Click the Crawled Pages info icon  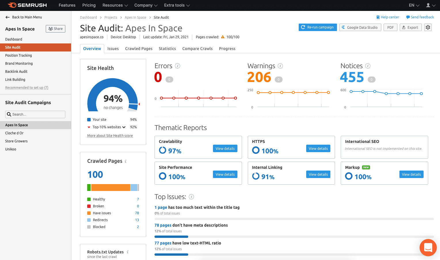pos(125,161)
